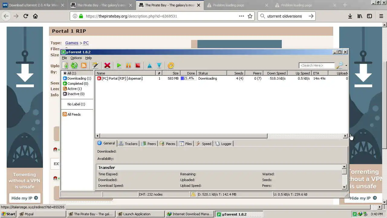The image size is (387, 218).
Task: Sort by the Seeds column header
Action: 236,73
